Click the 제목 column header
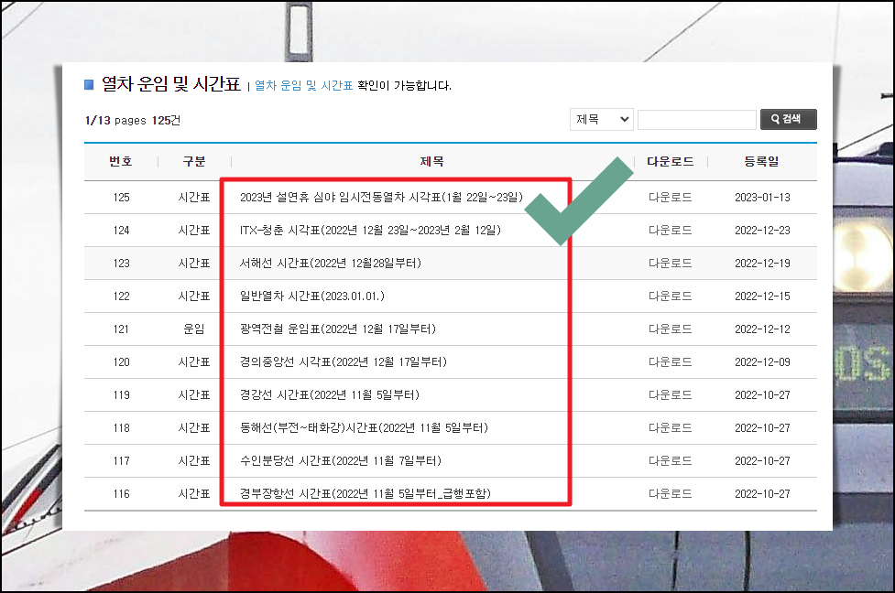 (432, 161)
